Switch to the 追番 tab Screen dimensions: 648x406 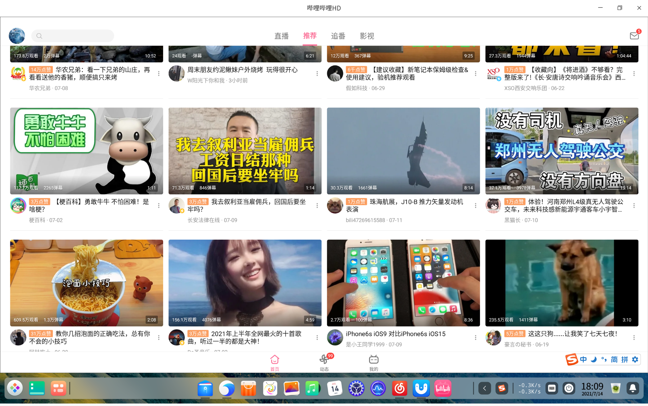pyautogui.click(x=338, y=36)
